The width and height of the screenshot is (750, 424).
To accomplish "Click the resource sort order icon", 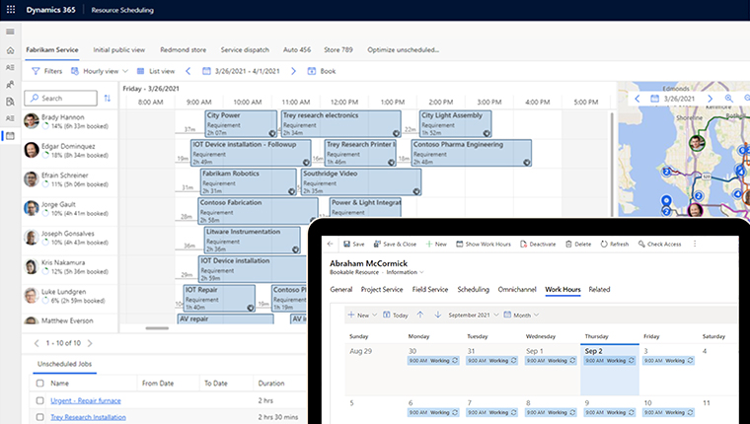I will (x=108, y=98).
